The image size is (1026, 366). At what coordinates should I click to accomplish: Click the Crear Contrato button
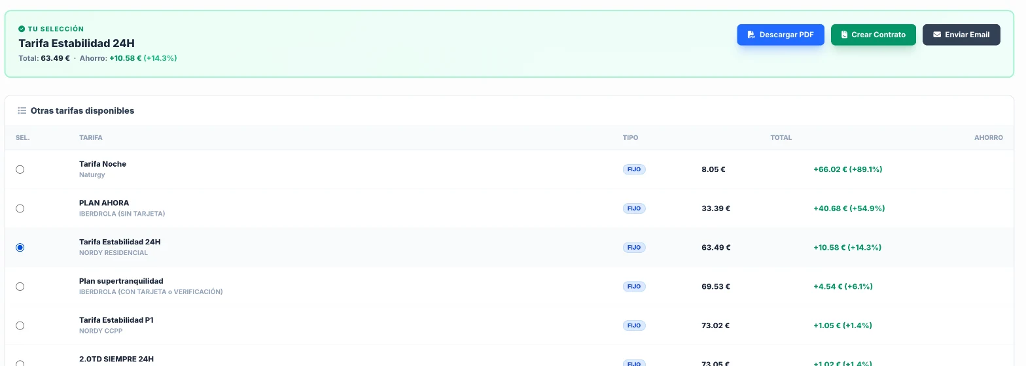click(874, 35)
